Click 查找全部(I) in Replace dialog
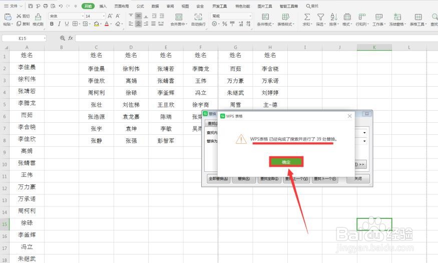This screenshot has width=438, height=263. 269,179
